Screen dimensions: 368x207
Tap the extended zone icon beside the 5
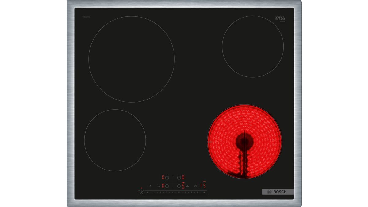coord(187,186)
